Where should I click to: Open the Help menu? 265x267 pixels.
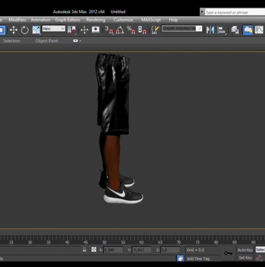[x=173, y=20]
